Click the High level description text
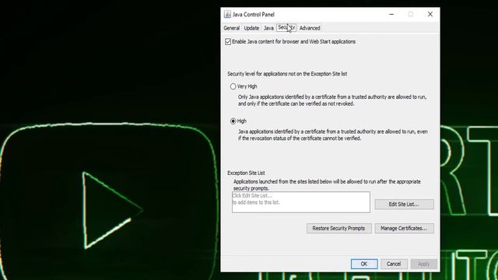The height and width of the screenshot is (280, 498). pos(333,135)
